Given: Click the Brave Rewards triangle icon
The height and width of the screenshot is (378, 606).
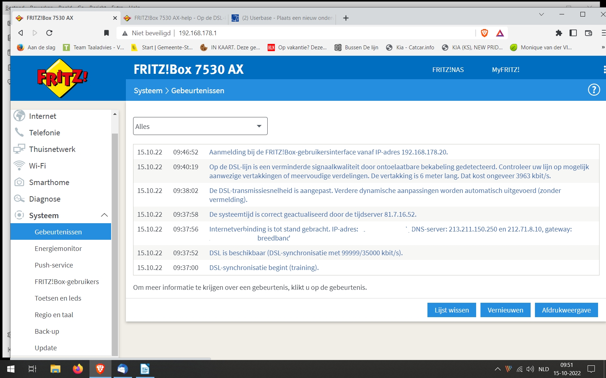Looking at the screenshot, I should 500,33.
